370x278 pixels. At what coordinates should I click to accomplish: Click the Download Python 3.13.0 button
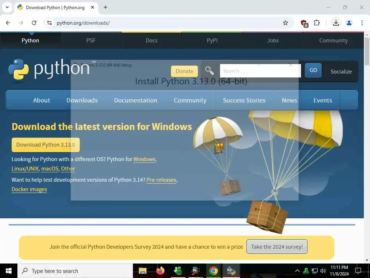click(46, 145)
